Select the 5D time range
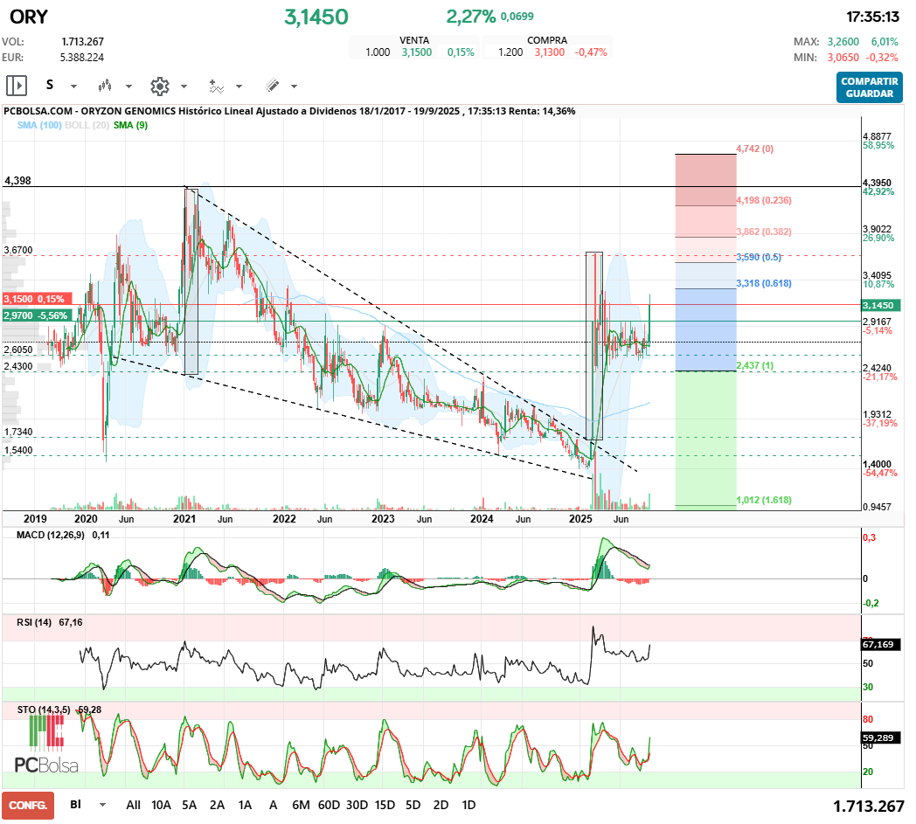 [x=413, y=806]
